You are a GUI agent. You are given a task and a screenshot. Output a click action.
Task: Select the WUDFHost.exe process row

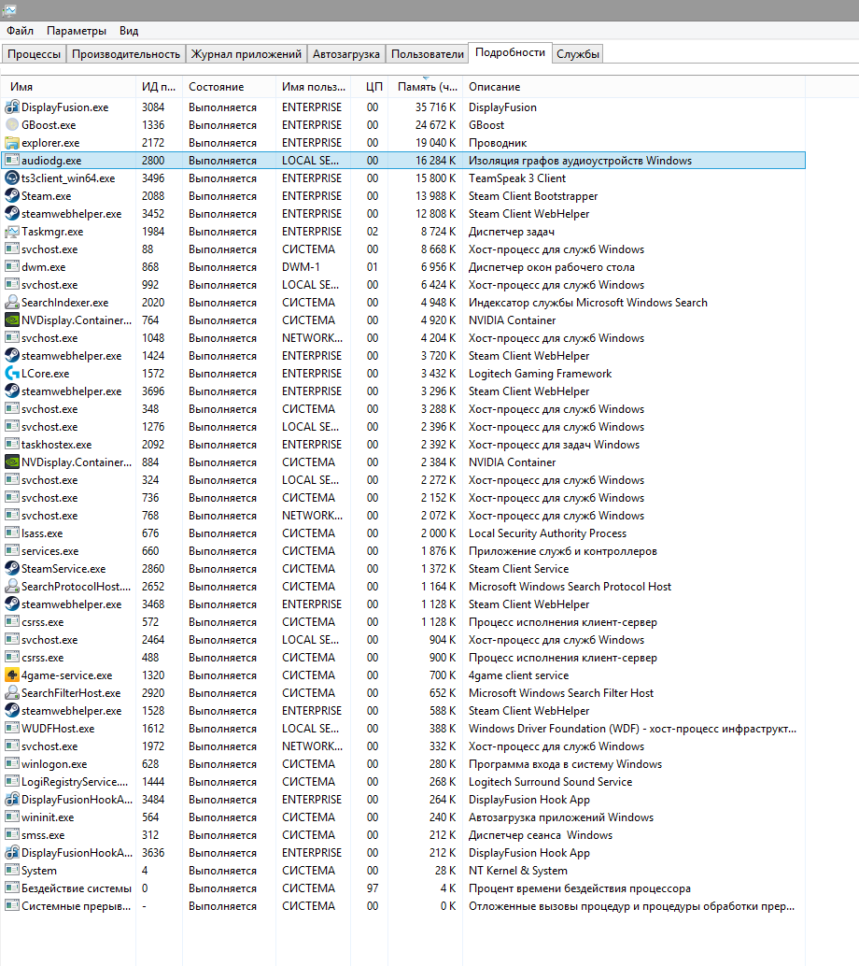[x=403, y=729]
